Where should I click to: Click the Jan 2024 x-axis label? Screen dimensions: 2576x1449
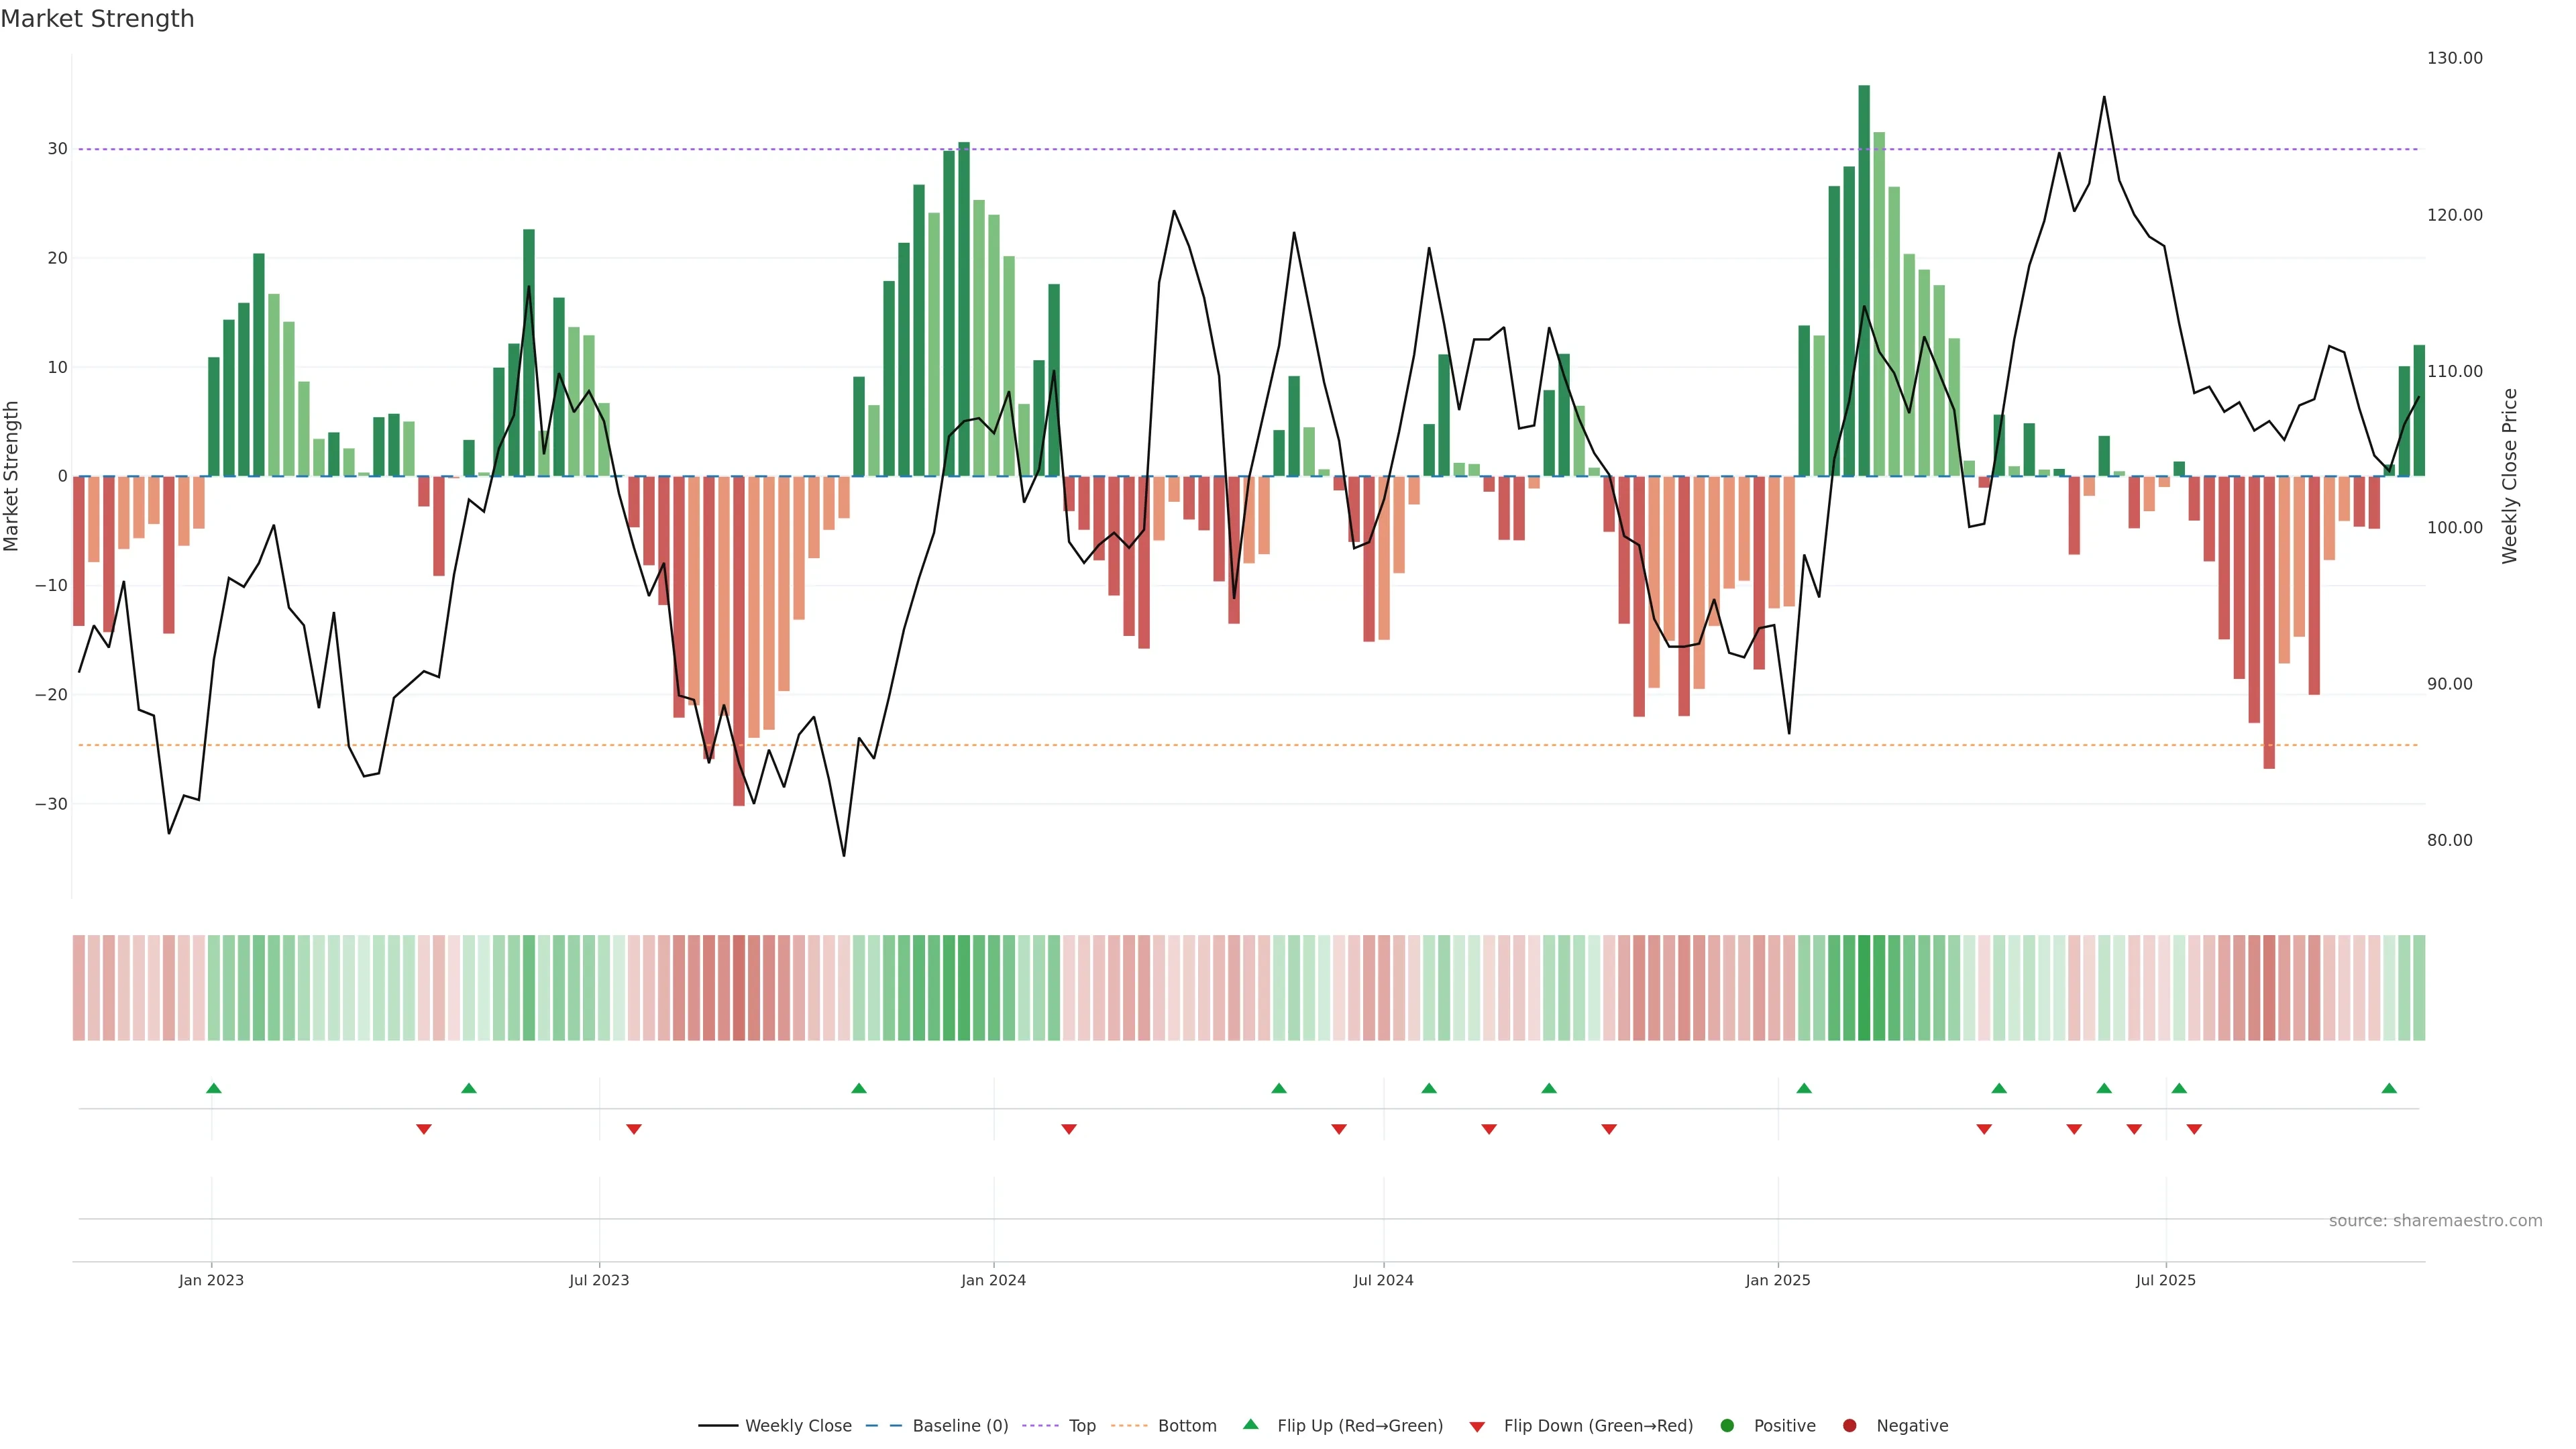tap(993, 1280)
